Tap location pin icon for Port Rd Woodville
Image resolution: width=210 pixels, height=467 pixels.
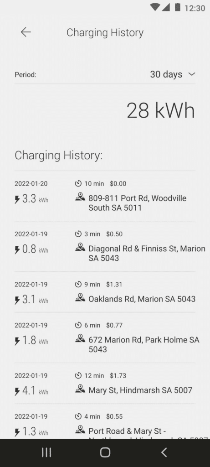pyautogui.click(x=80, y=197)
